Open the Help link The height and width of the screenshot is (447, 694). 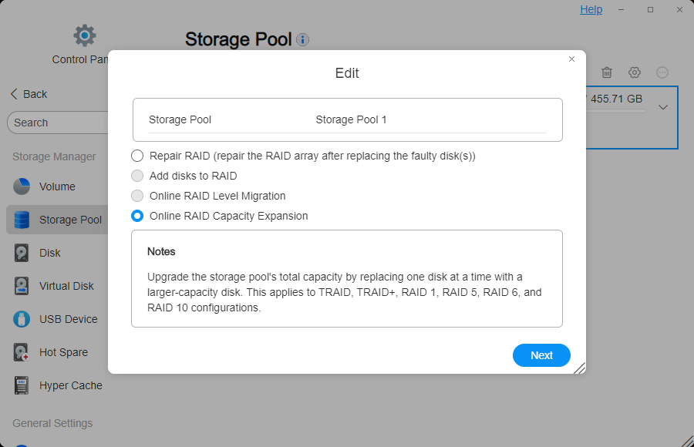[x=591, y=9]
